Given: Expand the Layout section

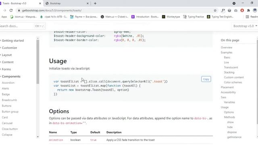Looking at the screenshot, I should pyautogui.click(x=6, y=55).
